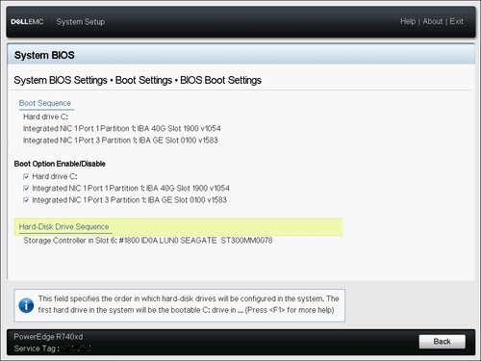
Task: Click the PowerEdge R740xd model label
Action: coord(48,337)
